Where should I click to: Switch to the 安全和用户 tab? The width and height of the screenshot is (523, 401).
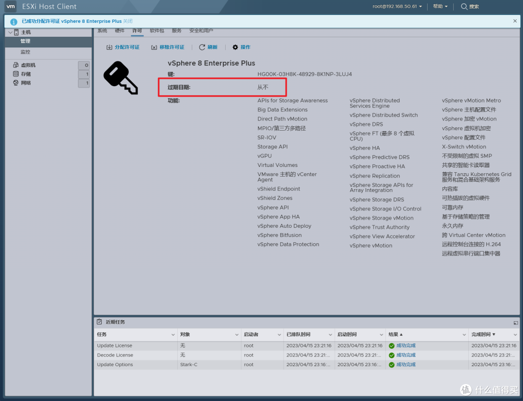click(201, 31)
